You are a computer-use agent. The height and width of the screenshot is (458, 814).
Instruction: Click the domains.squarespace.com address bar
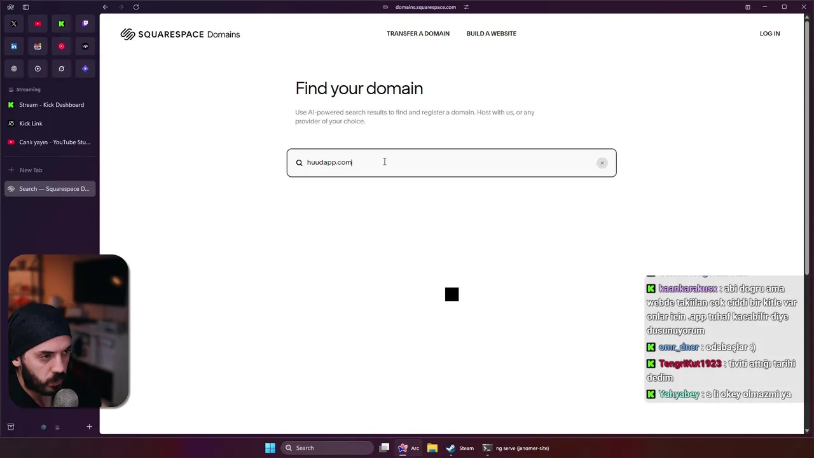(425, 7)
